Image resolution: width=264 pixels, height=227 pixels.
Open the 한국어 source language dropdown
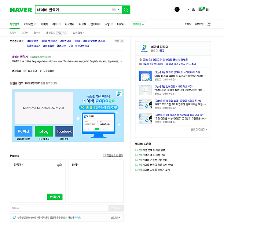pos(18,165)
